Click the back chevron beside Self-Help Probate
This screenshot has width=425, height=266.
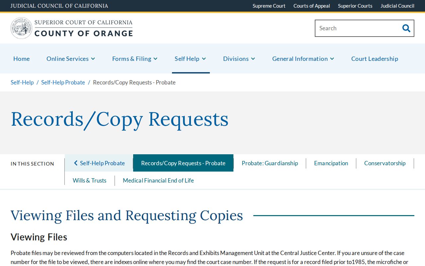76,163
